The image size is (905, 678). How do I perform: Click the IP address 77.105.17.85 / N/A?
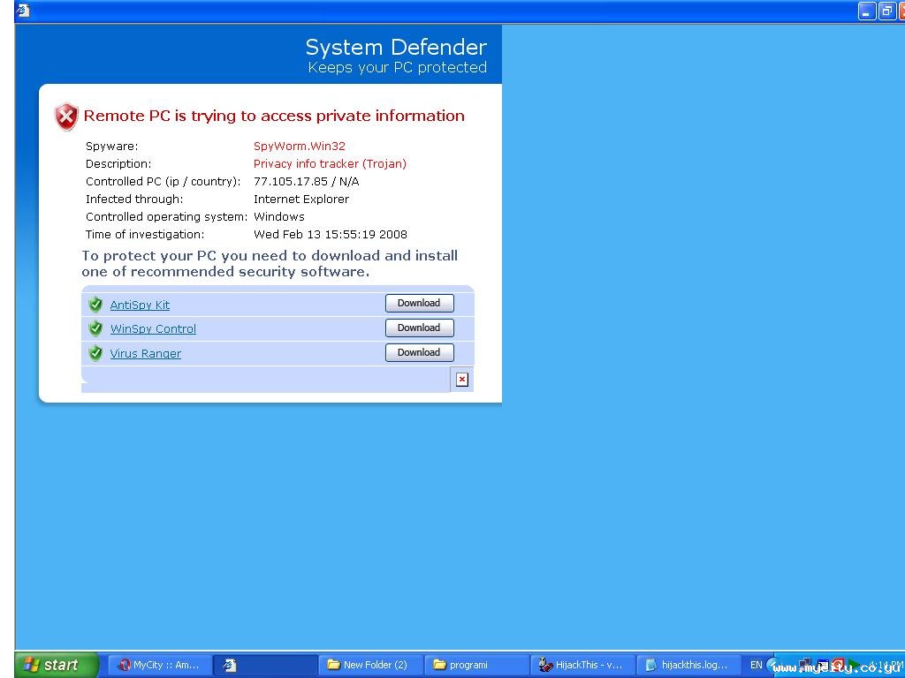306,182
